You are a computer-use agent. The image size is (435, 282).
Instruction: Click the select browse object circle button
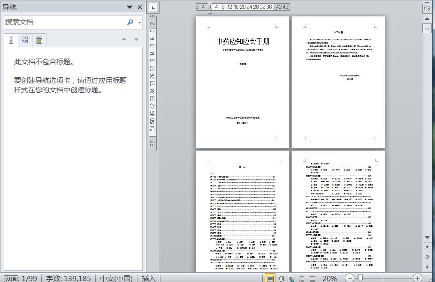click(427, 257)
